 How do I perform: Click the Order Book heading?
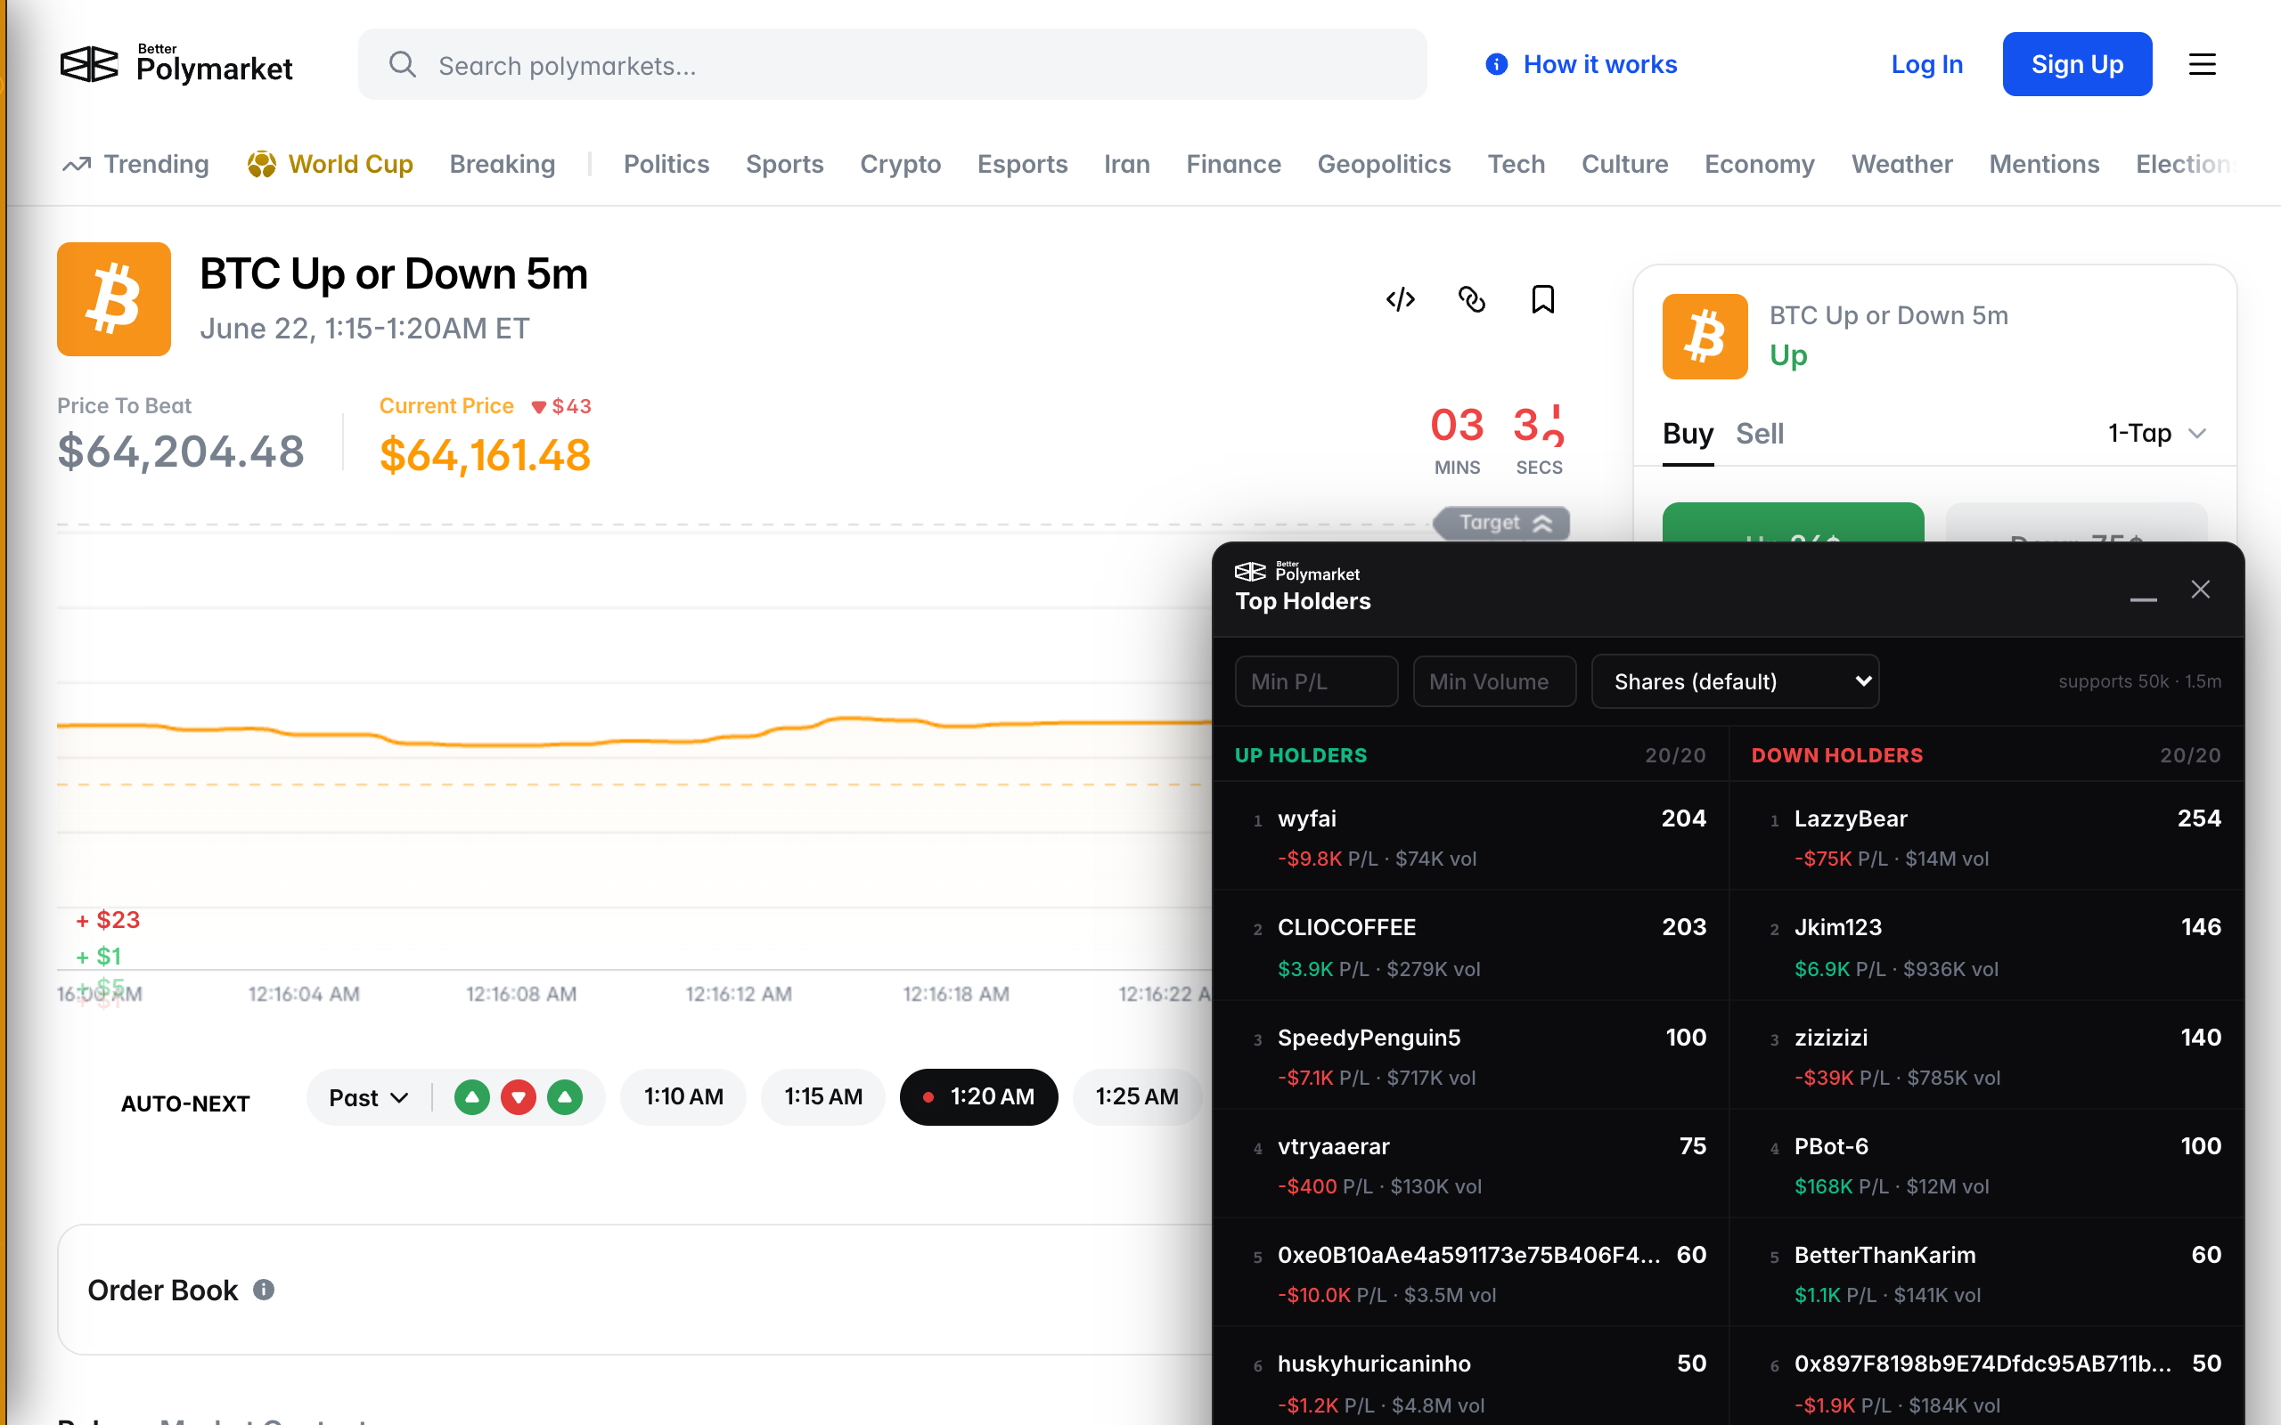(162, 1290)
